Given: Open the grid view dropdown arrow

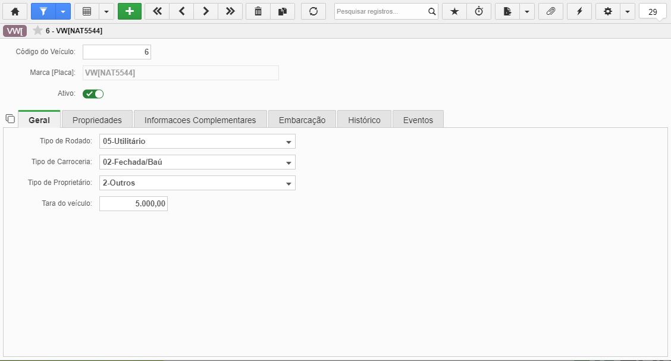Looking at the screenshot, I should (106, 11).
